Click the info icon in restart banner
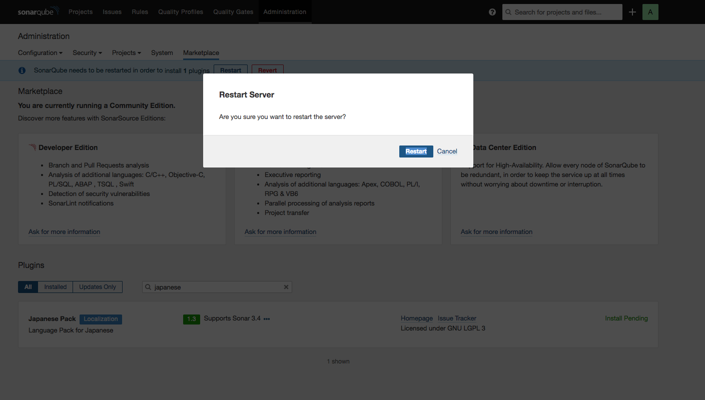 pos(22,70)
